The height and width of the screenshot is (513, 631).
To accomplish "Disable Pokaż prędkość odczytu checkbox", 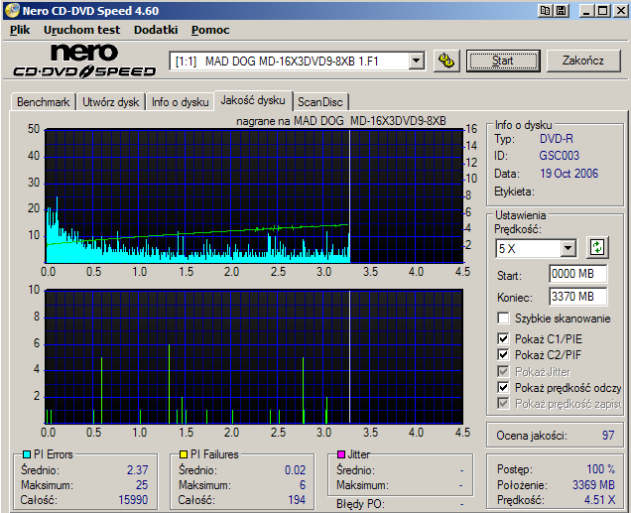I will point(503,387).
